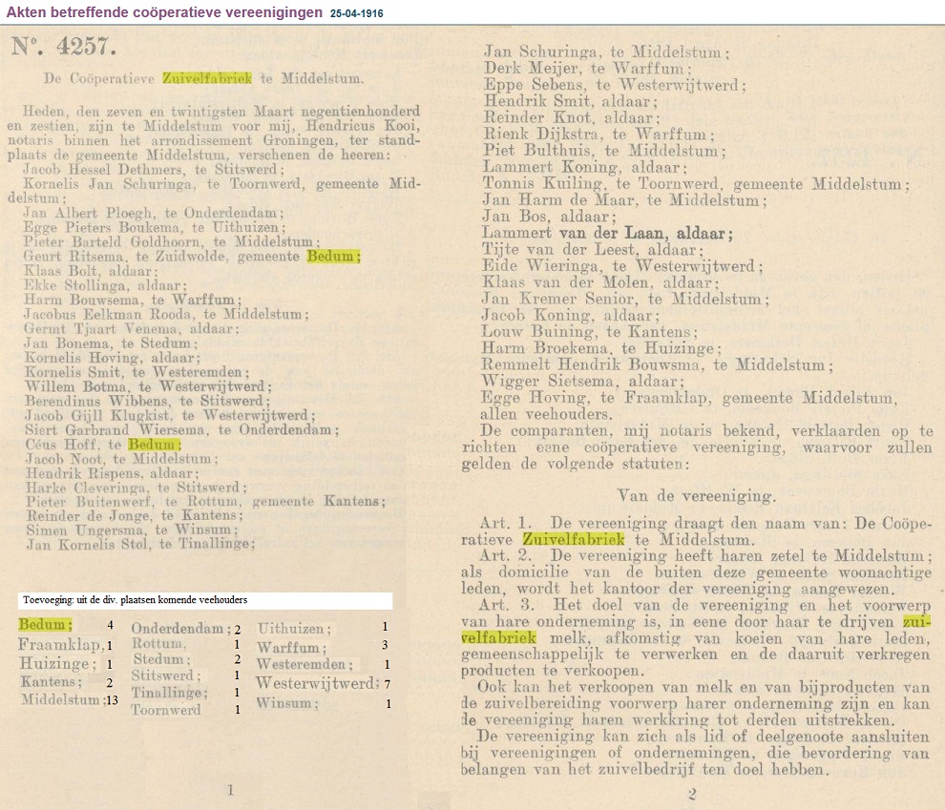
Task: Select 'Winsum' in the place tally table
Action: click(287, 703)
